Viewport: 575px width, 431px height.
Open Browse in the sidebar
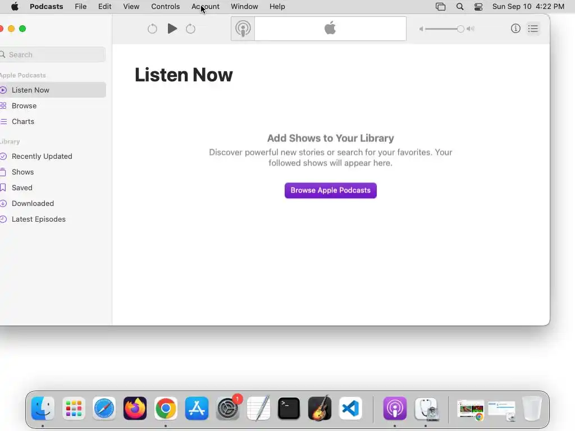tap(52, 106)
